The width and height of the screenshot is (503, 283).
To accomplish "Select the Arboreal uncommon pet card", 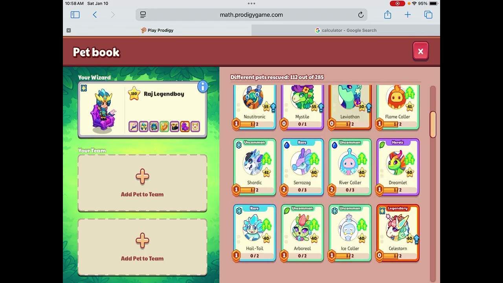I will [x=302, y=233].
